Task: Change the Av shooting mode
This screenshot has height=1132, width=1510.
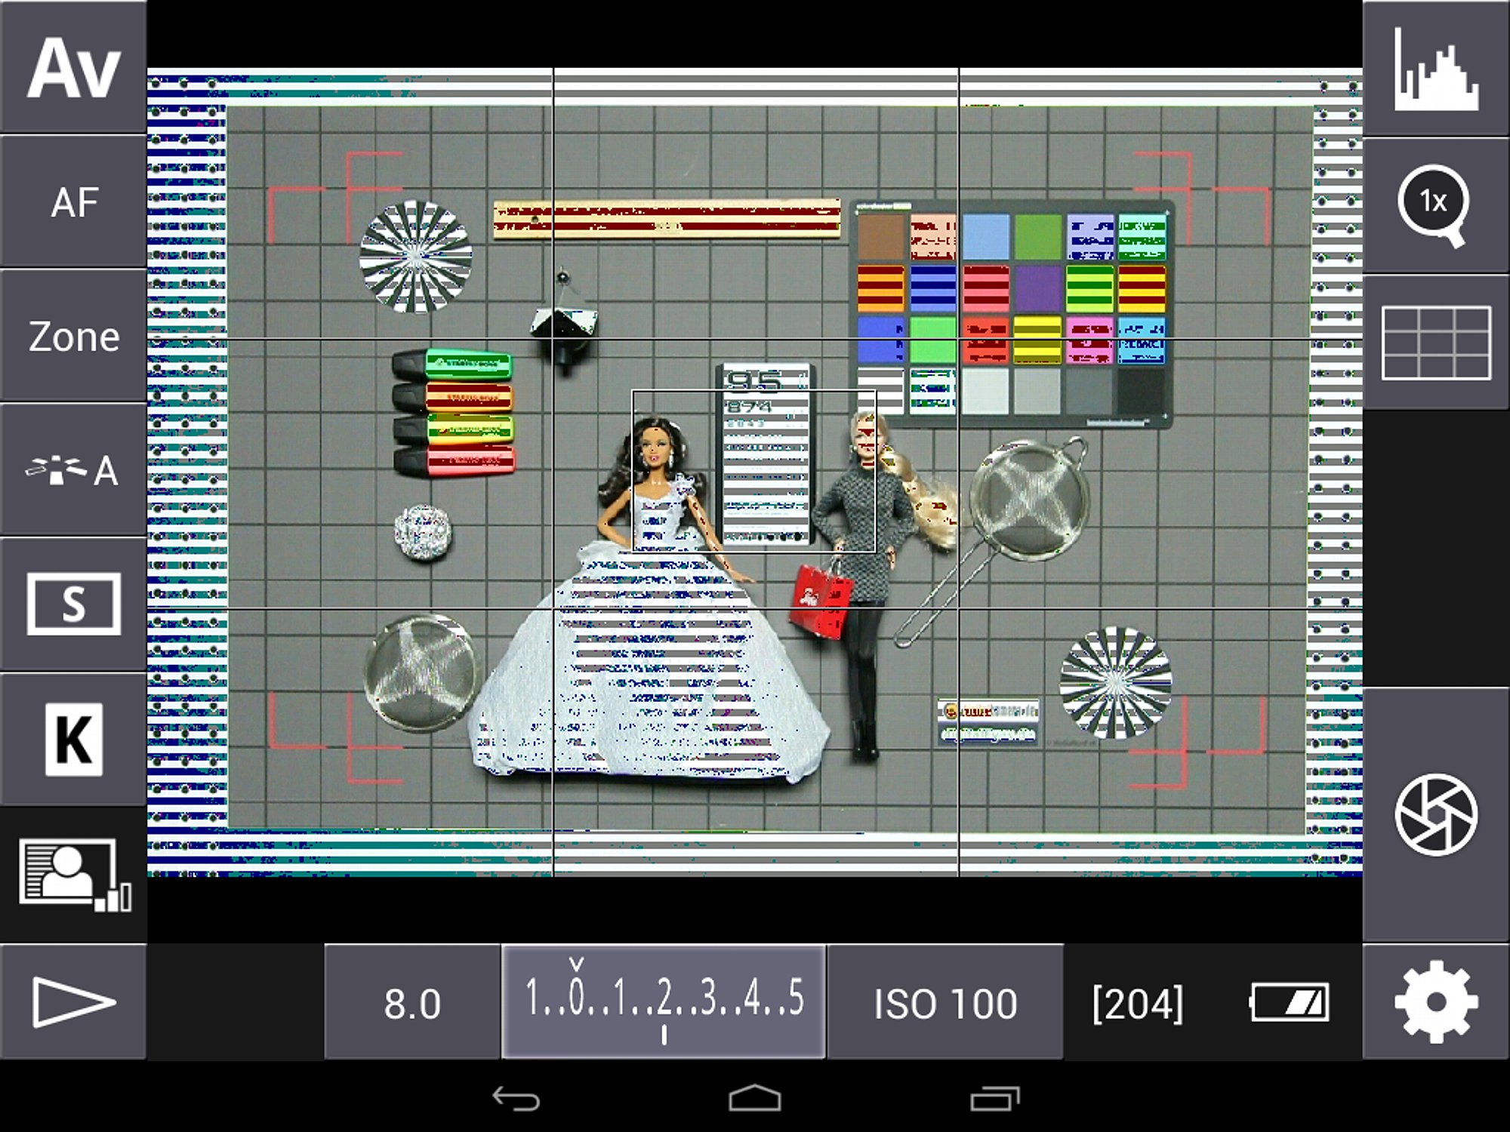Action: click(x=73, y=67)
